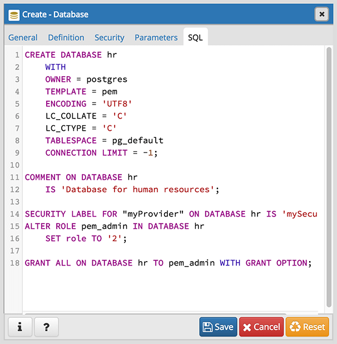Screen dimensions: 337x344
Task: Click line number 10 in the gutter
Action: pos(14,165)
